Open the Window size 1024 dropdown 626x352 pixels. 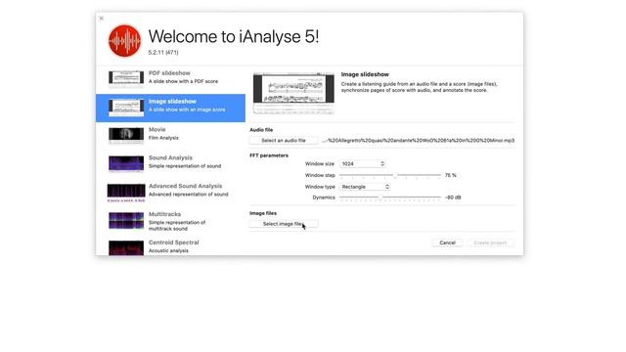click(363, 164)
